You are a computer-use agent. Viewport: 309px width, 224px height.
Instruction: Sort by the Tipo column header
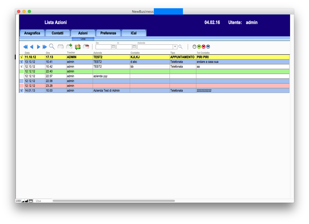tap(173, 53)
